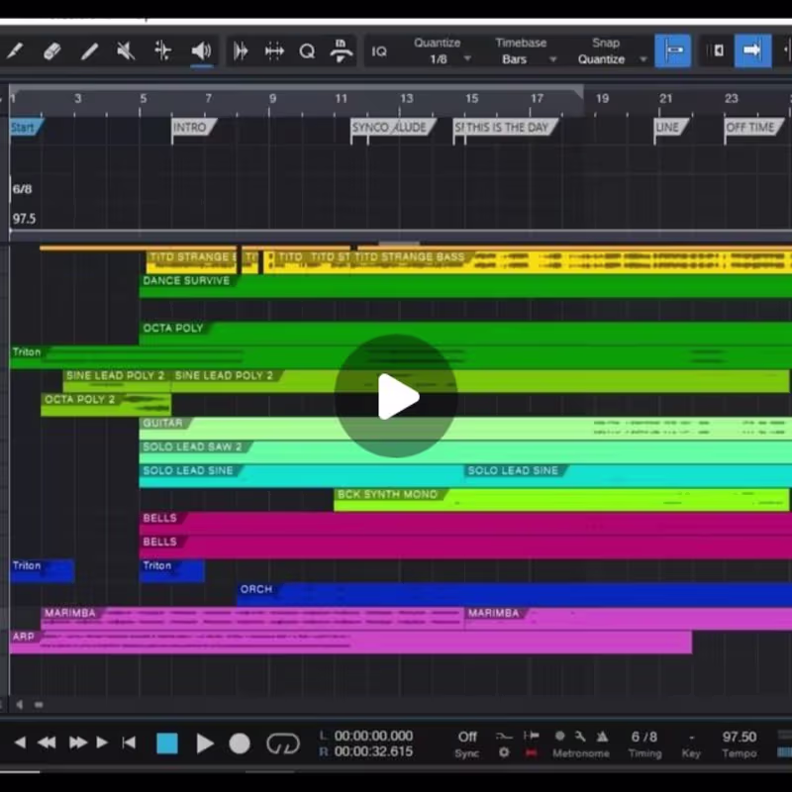The width and height of the screenshot is (792, 792).
Task: Toggle the Metronome click icon
Action: [602, 737]
